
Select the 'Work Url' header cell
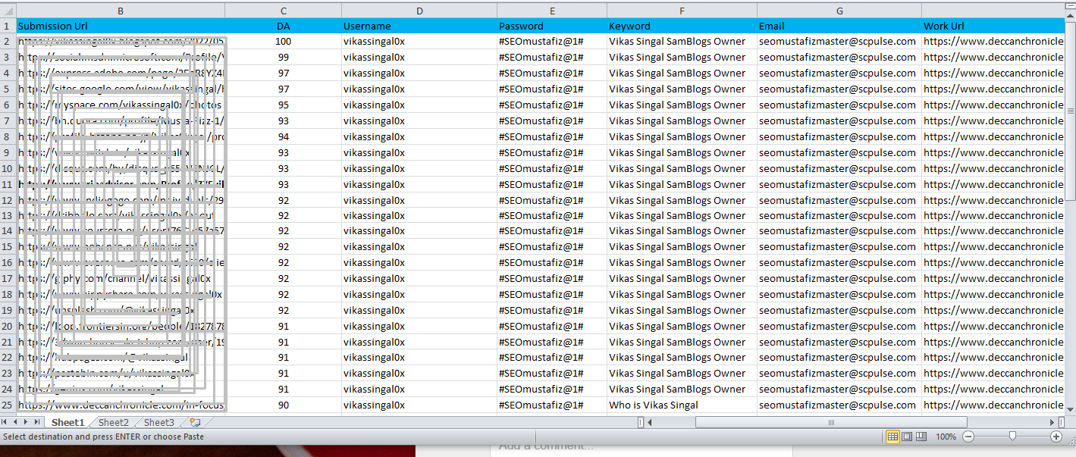pyautogui.click(x=993, y=26)
